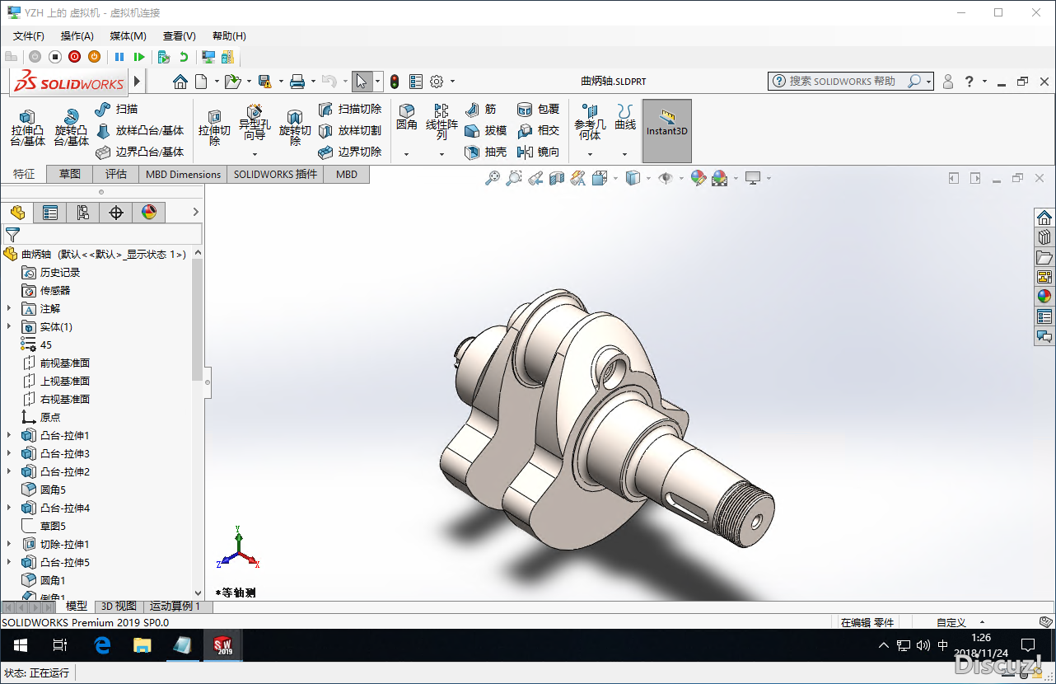Choose the 扫描切除 swept cut tool
Viewport: 1056px width, 684px height.
pos(350,109)
